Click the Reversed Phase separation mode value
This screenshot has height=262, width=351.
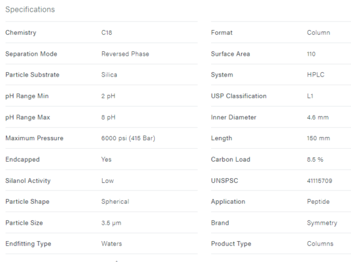click(x=125, y=54)
